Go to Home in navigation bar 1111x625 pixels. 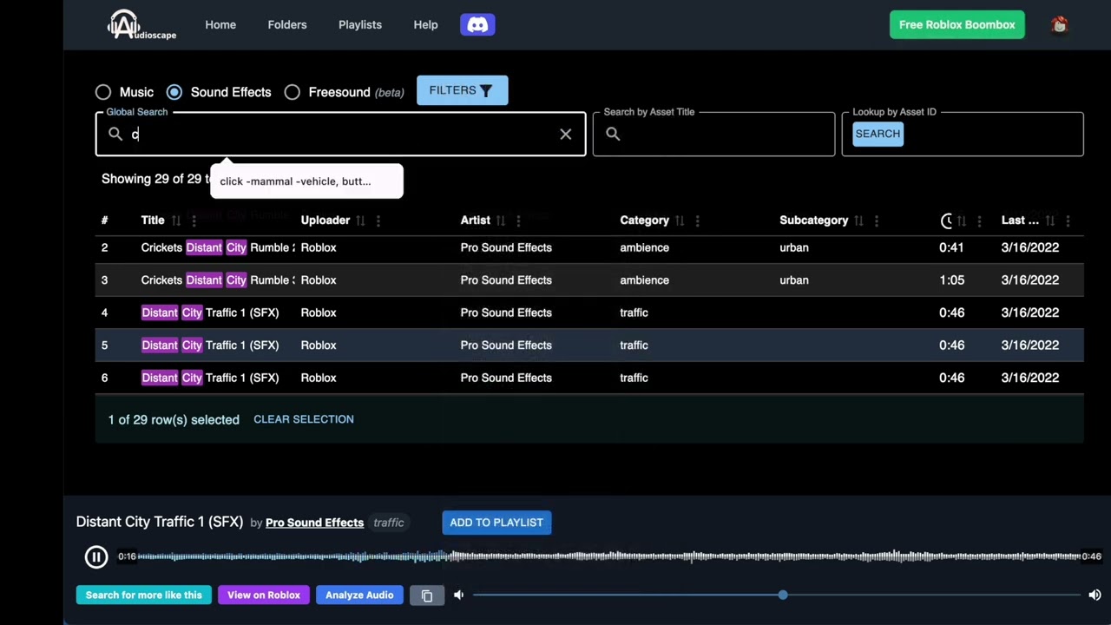[x=220, y=24]
